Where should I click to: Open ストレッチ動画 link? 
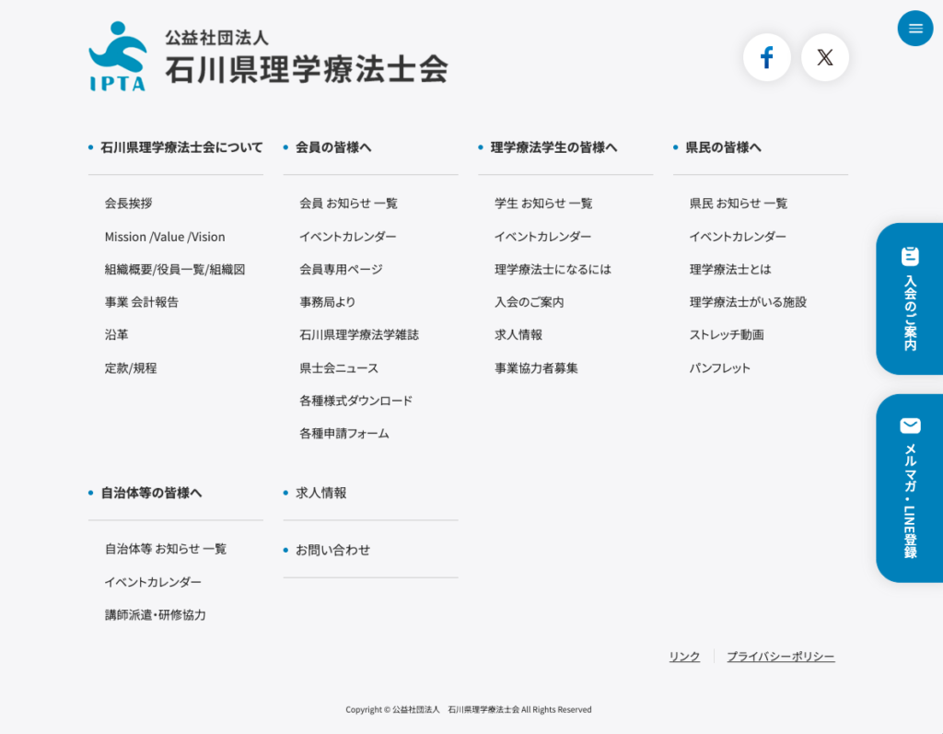727,335
